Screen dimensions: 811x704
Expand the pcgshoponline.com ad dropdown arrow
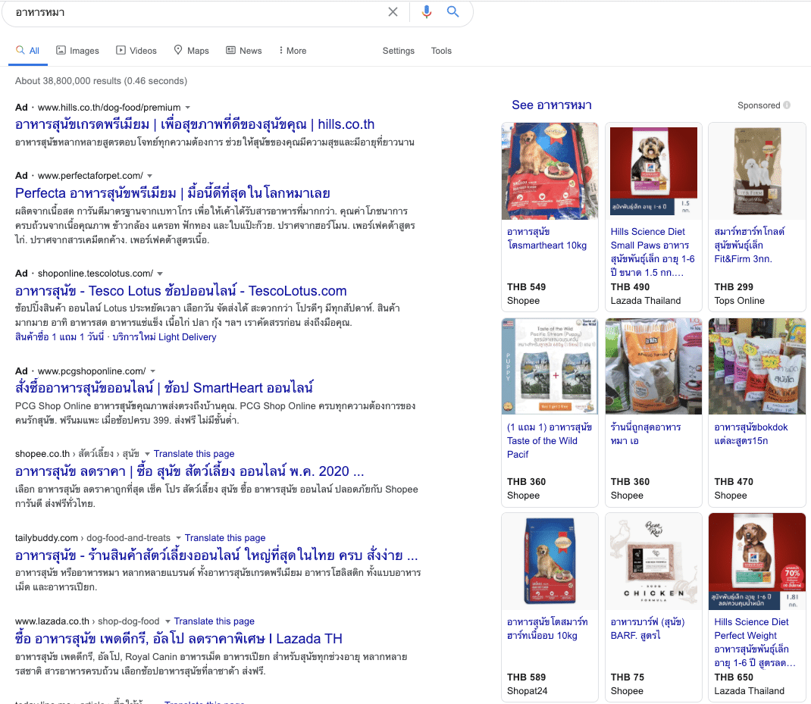click(x=152, y=371)
